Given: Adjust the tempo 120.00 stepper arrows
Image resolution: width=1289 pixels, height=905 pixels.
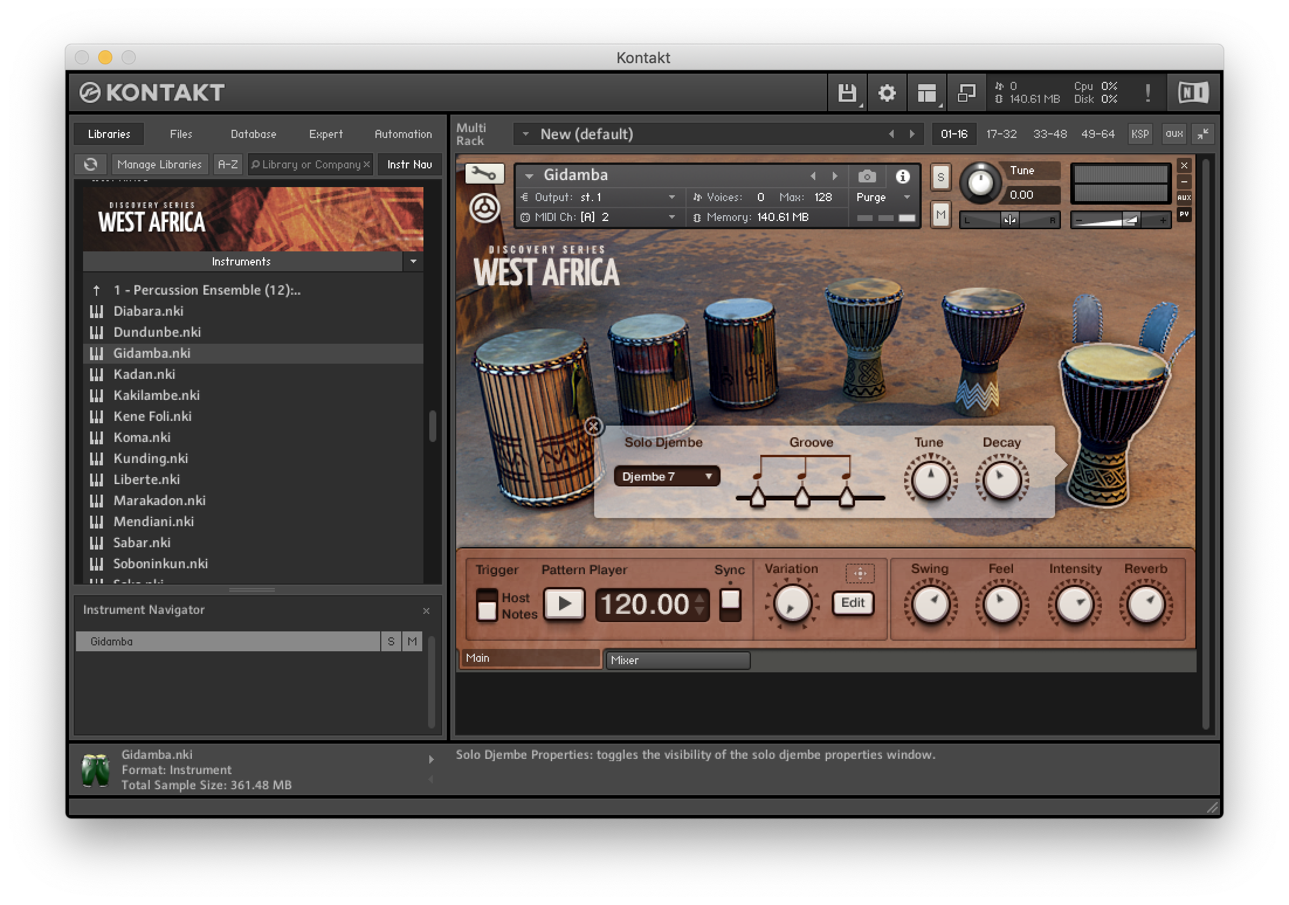Looking at the screenshot, I should (700, 605).
